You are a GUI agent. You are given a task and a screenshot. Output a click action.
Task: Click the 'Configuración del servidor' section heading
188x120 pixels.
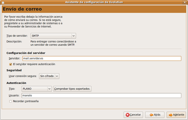[26, 53]
